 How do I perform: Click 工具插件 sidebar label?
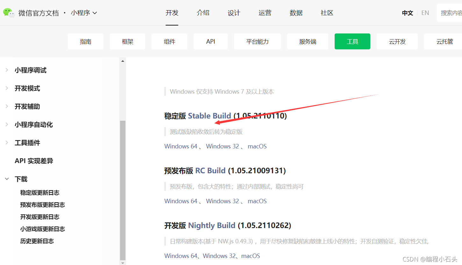click(x=27, y=143)
